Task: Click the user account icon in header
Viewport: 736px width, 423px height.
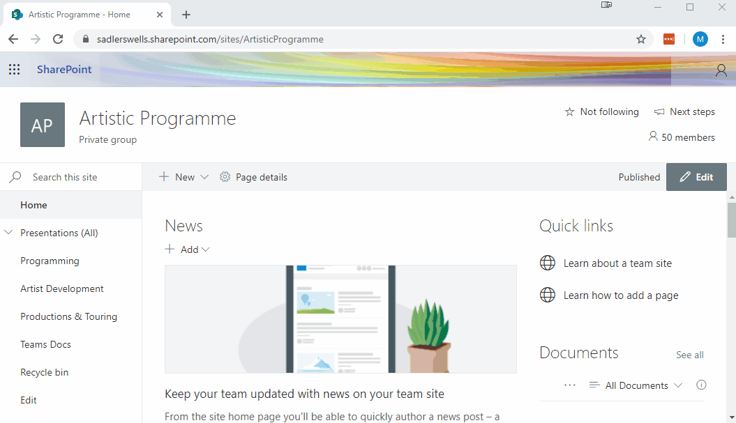Action: tap(721, 70)
